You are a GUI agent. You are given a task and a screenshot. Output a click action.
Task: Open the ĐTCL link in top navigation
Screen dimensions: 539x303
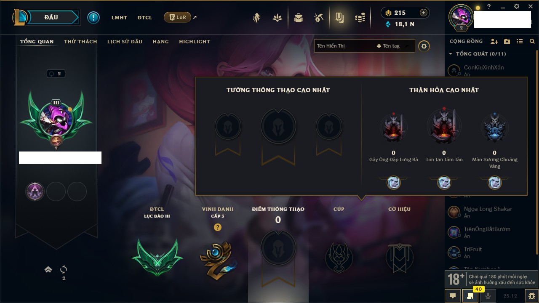[x=144, y=18]
